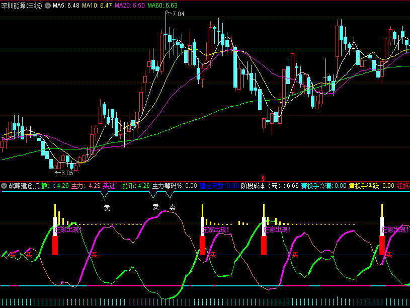Select the 散户: 4.26 indicator value

55,186
